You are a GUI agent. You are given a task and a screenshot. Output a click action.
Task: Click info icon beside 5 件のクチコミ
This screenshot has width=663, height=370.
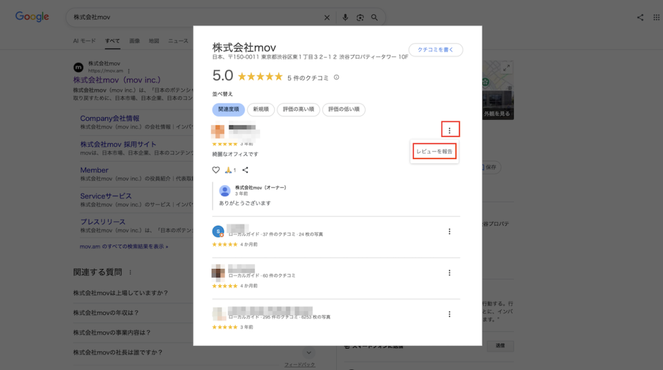(x=336, y=78)
